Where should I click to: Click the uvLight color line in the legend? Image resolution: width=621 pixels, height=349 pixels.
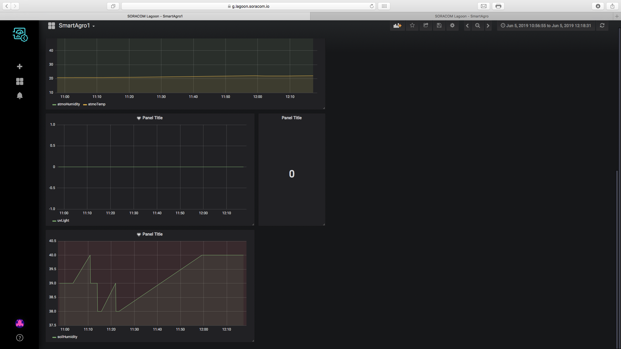click(54, 221)
